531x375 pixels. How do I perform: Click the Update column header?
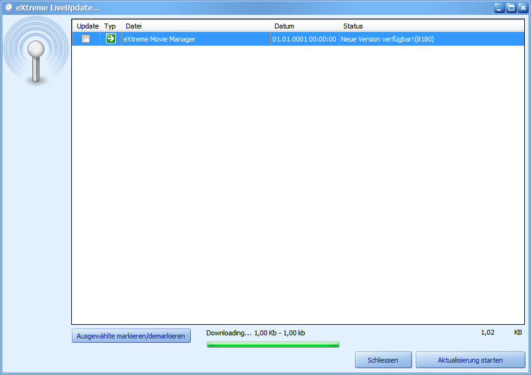coord(86,26)
